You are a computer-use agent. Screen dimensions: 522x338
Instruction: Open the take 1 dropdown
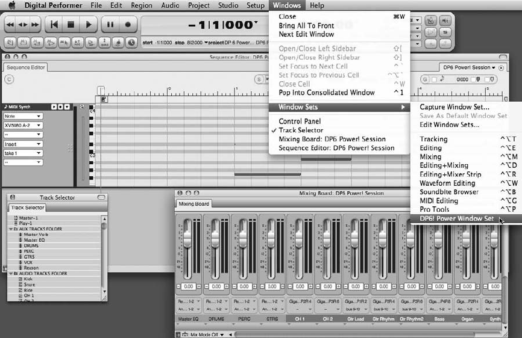[23, 153]
